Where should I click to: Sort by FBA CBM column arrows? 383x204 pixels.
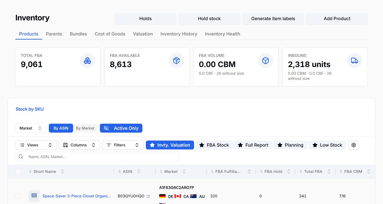[368, 172]
